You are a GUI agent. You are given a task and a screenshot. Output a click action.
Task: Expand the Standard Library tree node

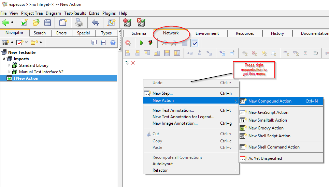(x=10, y=65)
